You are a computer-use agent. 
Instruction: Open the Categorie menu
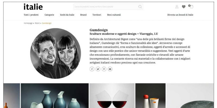(49, 15)
